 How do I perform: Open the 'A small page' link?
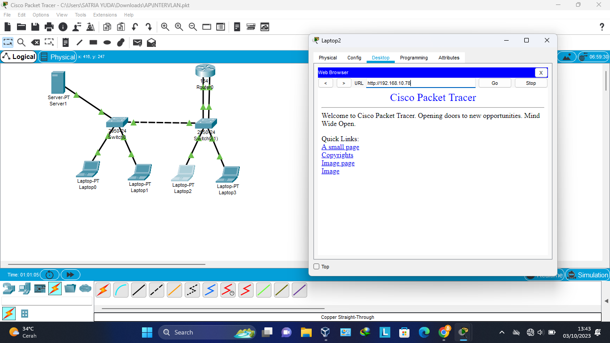pos(340,147)
